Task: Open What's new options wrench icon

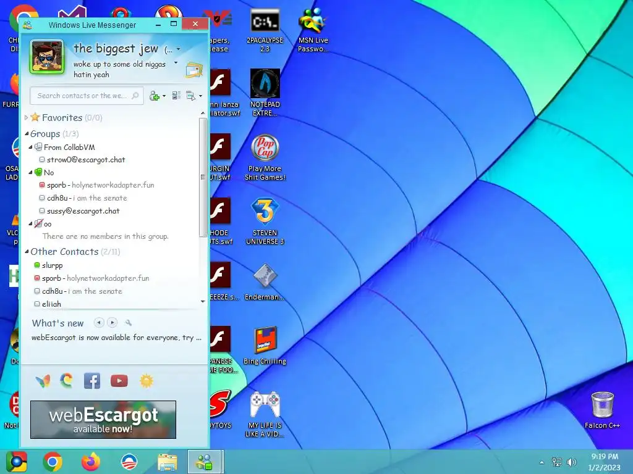Action: [129, 322]
